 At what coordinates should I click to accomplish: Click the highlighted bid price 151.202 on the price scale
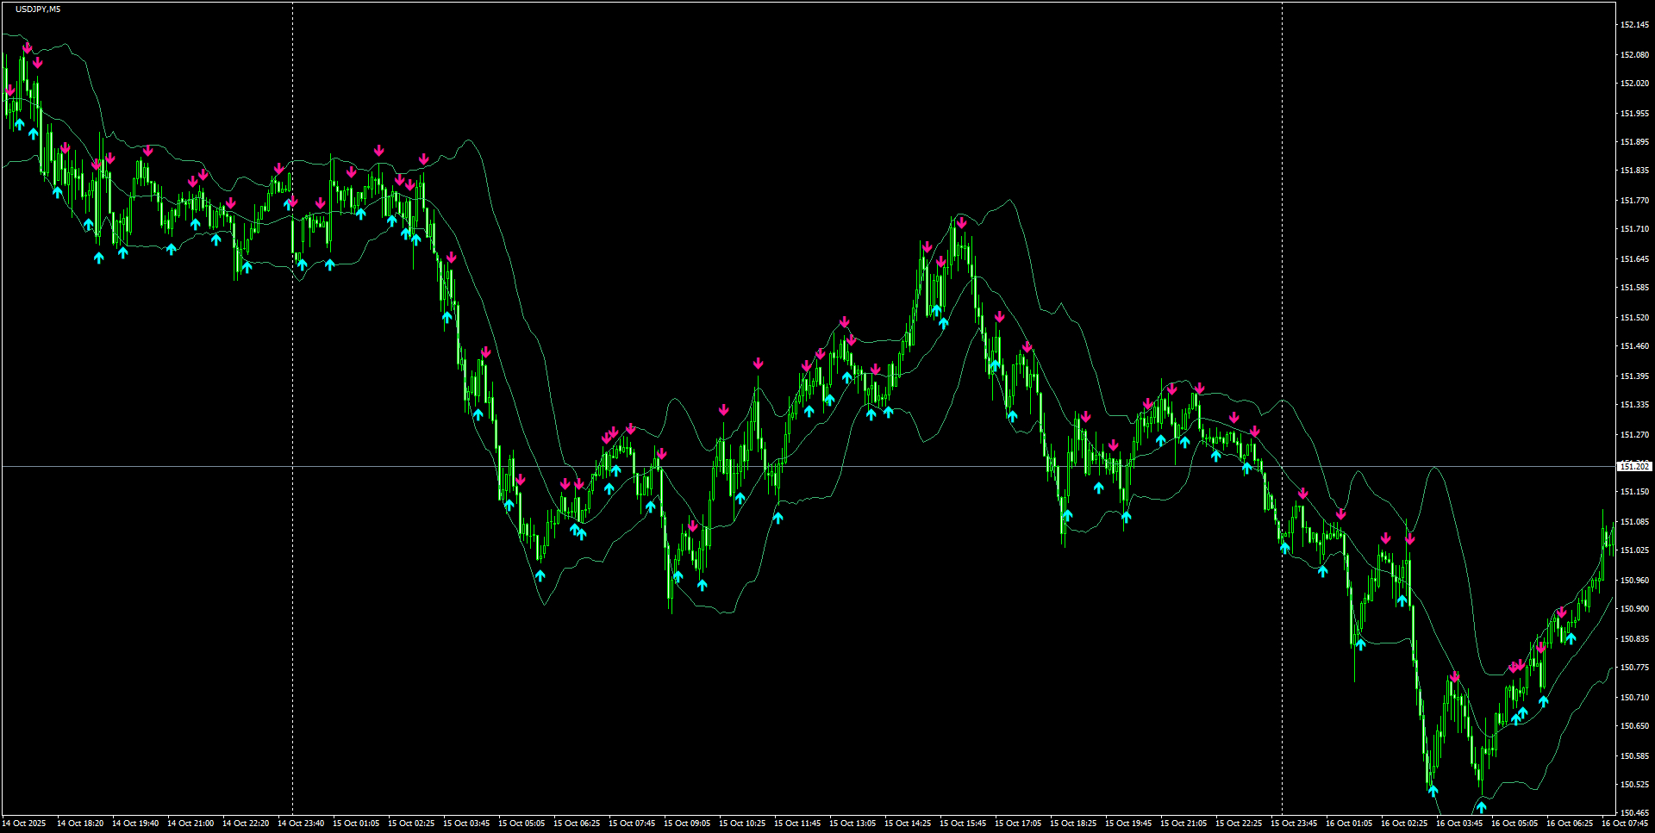point(1634,465)
